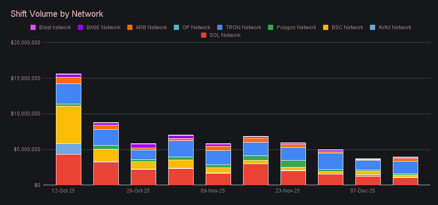Select the yellow BSC segment in the 12-Oct-25 bar
This screenshot has width=438, height=205.
[x=68, y=124]
